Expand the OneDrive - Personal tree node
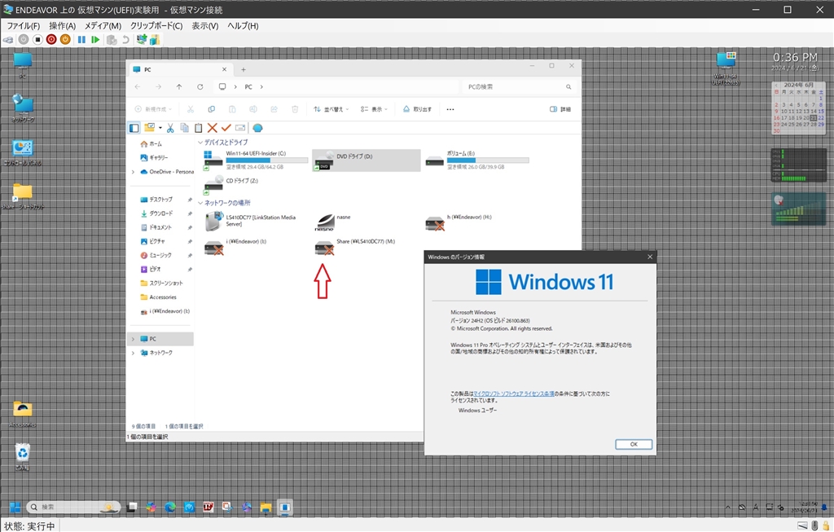Image resolution: width=834 pixels, height=532 pixels. 133,172
